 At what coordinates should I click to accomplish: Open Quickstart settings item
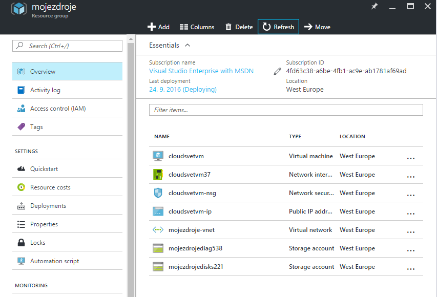[67, 168]
